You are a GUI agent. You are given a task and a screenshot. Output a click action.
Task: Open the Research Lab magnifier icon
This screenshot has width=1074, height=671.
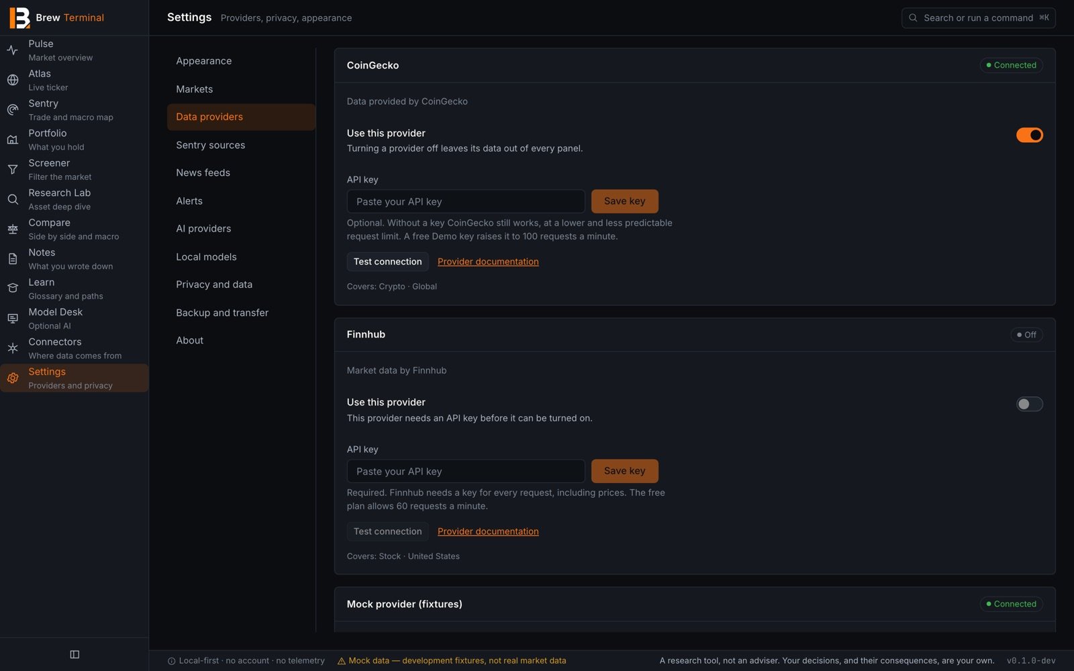click(13, 199)
